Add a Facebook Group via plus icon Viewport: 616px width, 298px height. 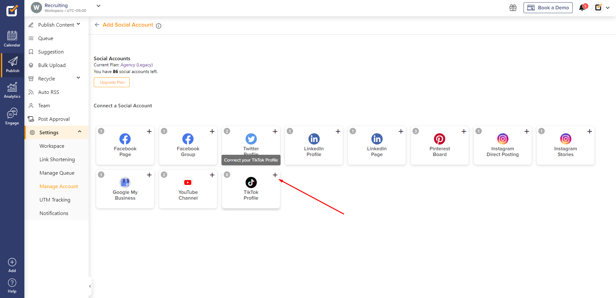coord(212,131)
